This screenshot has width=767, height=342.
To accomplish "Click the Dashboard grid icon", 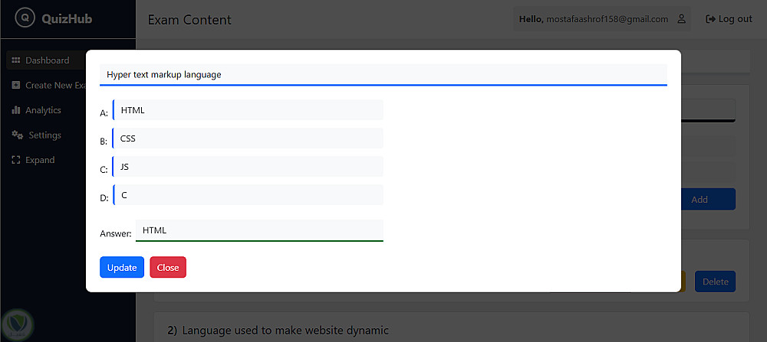I will pyautogui.click(x=16, y=60).
